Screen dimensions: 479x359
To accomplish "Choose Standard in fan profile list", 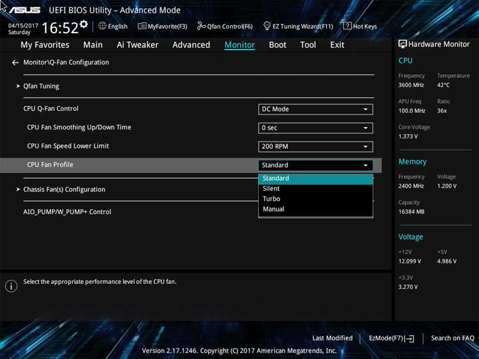I will click(x=315, y=179).
